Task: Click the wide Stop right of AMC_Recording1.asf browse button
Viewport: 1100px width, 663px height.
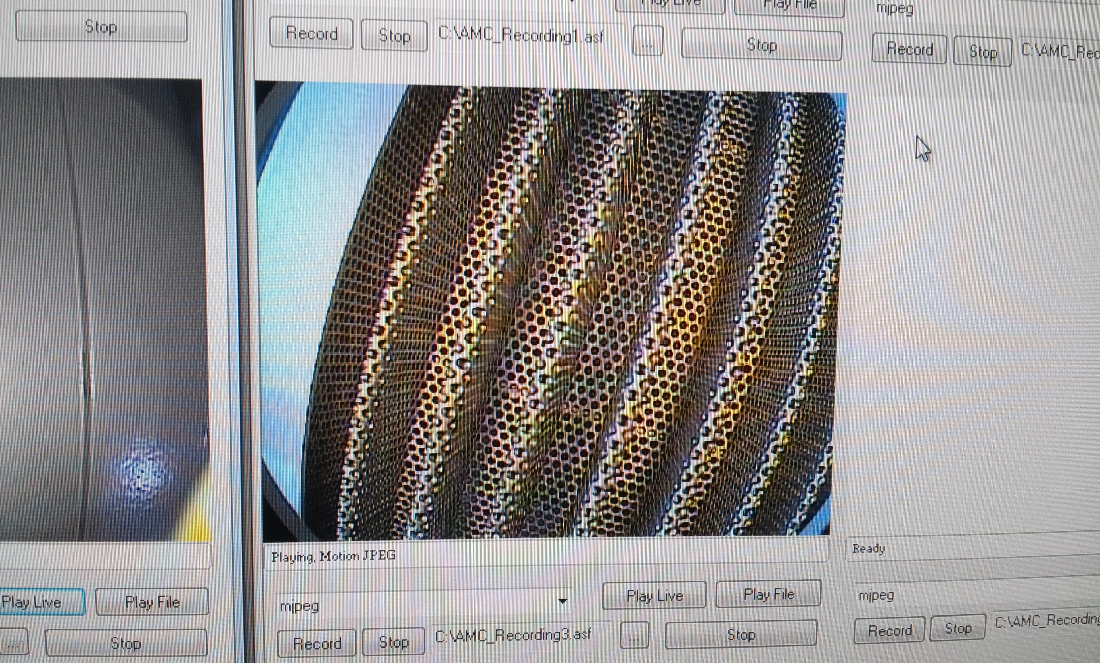Action: click(x=761, y=44)
